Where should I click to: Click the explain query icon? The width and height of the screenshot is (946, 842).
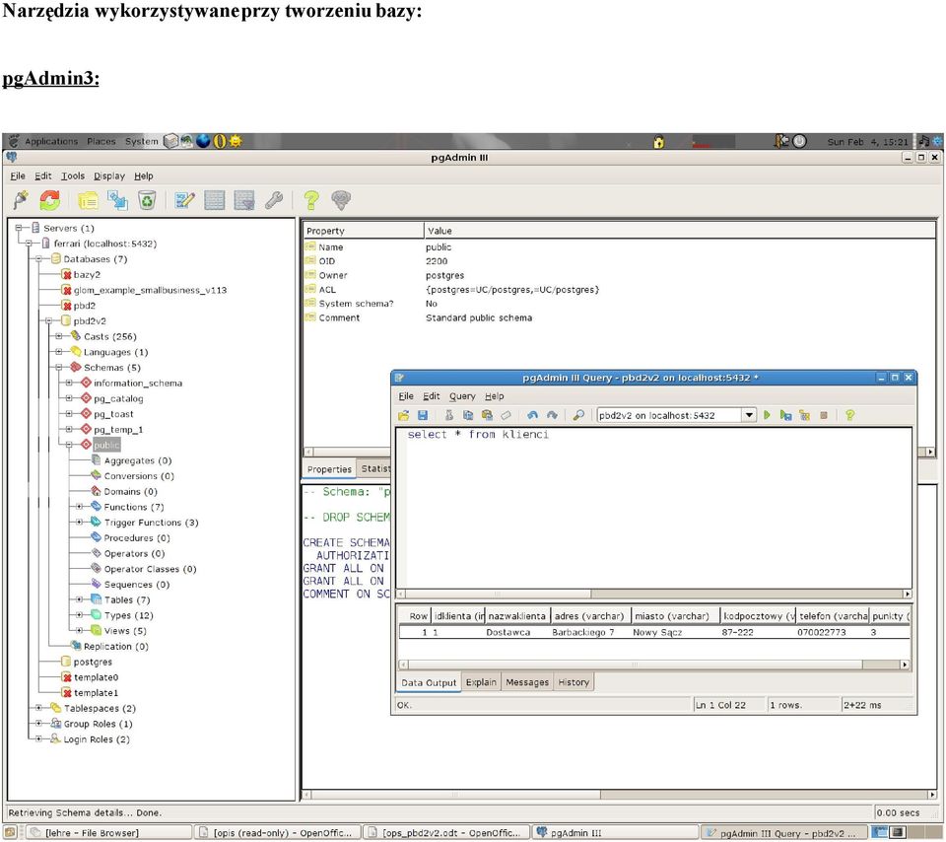804,415
